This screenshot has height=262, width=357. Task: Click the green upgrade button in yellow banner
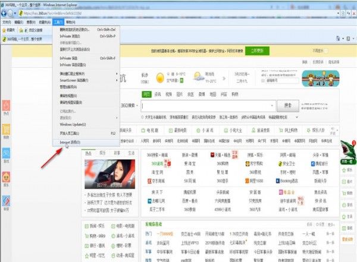pyautogui.click(x=257, y=50)
